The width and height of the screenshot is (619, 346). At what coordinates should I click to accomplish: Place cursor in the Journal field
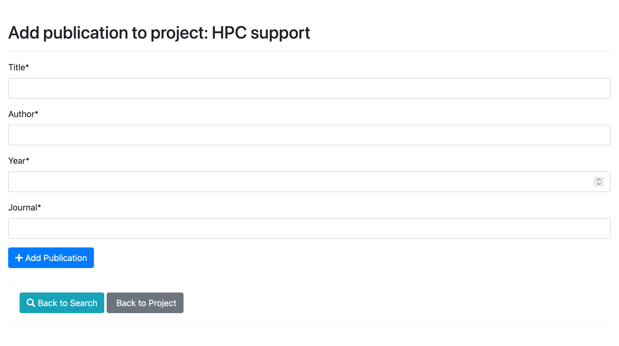[x=309, y=228]
